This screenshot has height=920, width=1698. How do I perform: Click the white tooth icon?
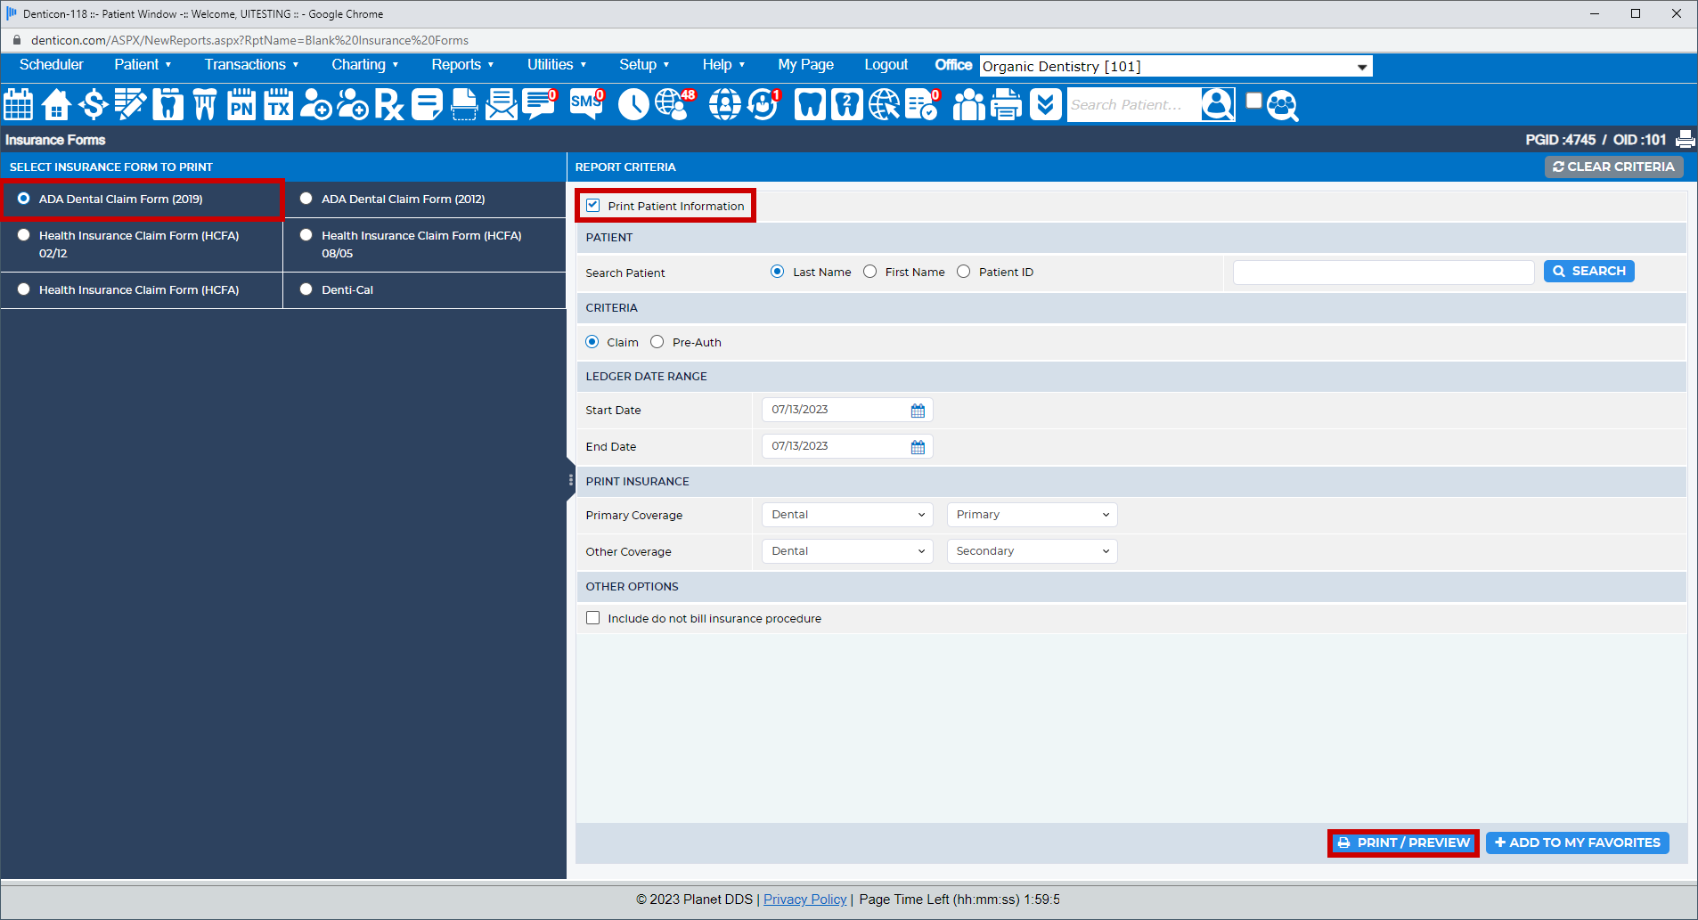coord(810,104)
